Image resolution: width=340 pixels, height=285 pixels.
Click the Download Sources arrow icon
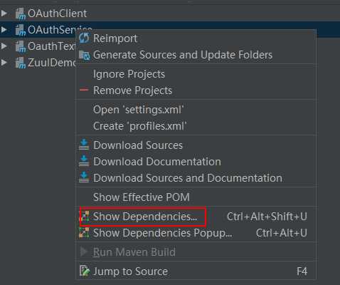[84, 145]
